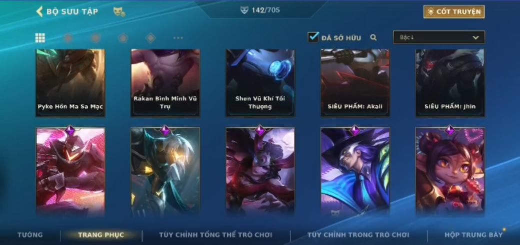Viewport: 520px width, 245px height.
Task: Select the grid all-skins filter icon
Action: pos(40,38)
